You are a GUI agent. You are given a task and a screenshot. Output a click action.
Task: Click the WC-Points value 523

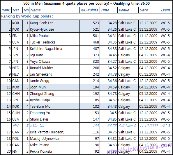click(96, 23)
